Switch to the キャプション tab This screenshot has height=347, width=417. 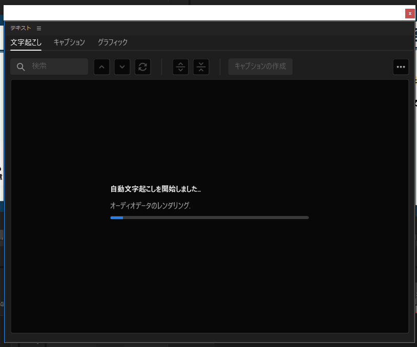(x=69, y=42)
